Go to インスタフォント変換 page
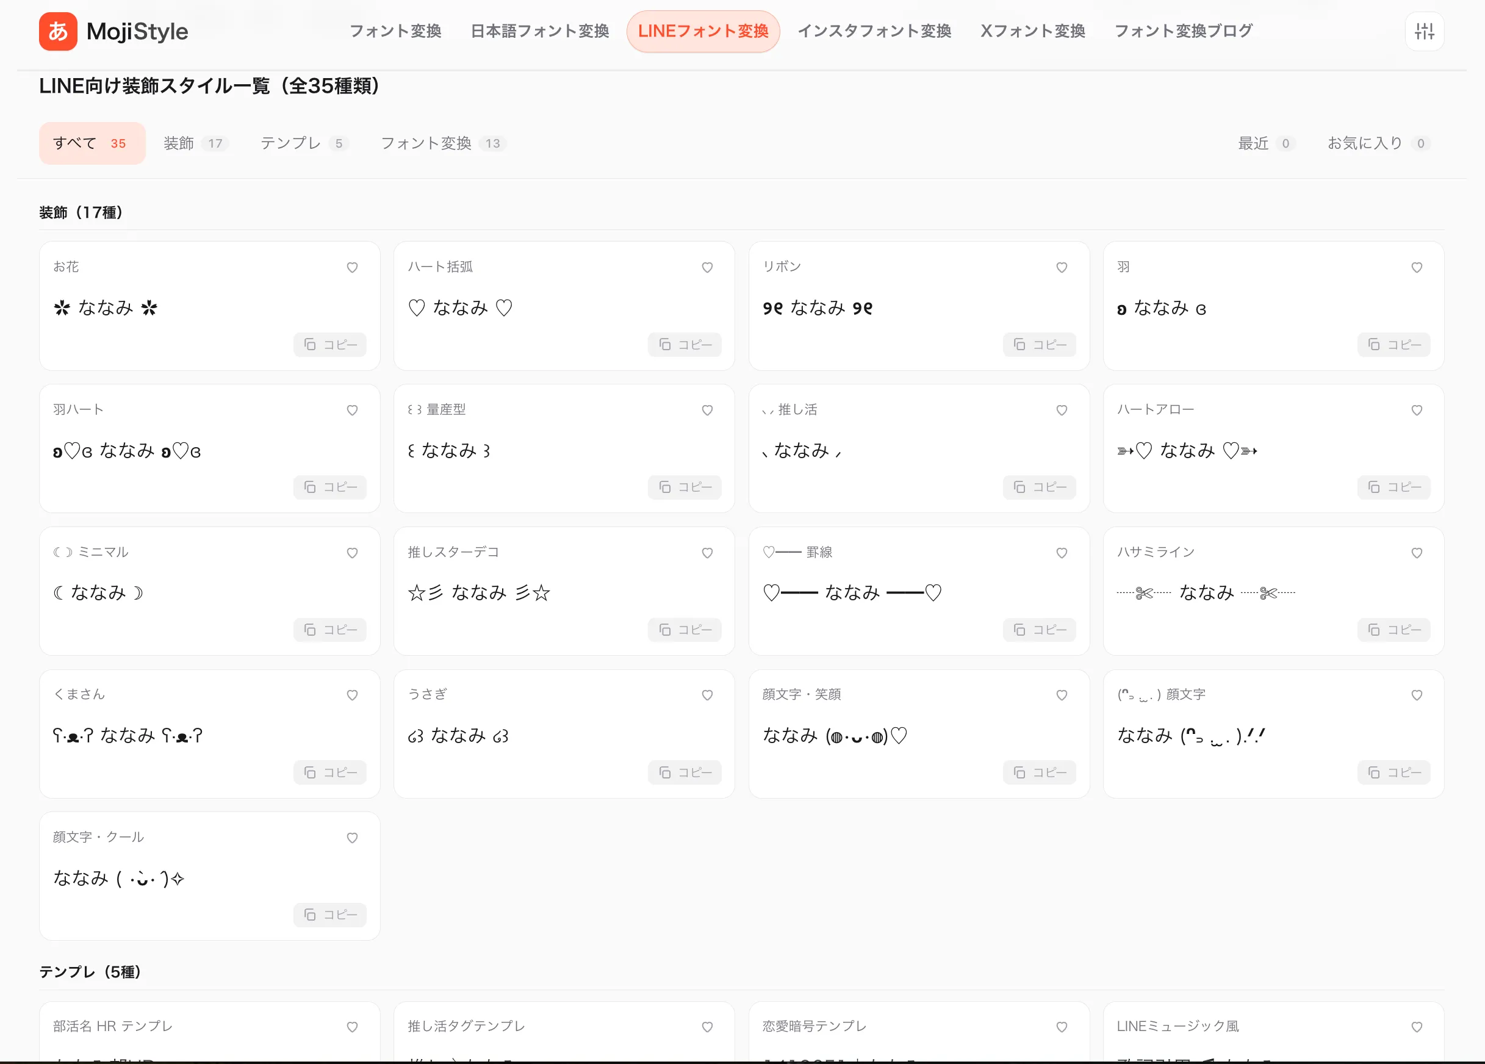1485x1064 pixels. [x=874, y=31]
